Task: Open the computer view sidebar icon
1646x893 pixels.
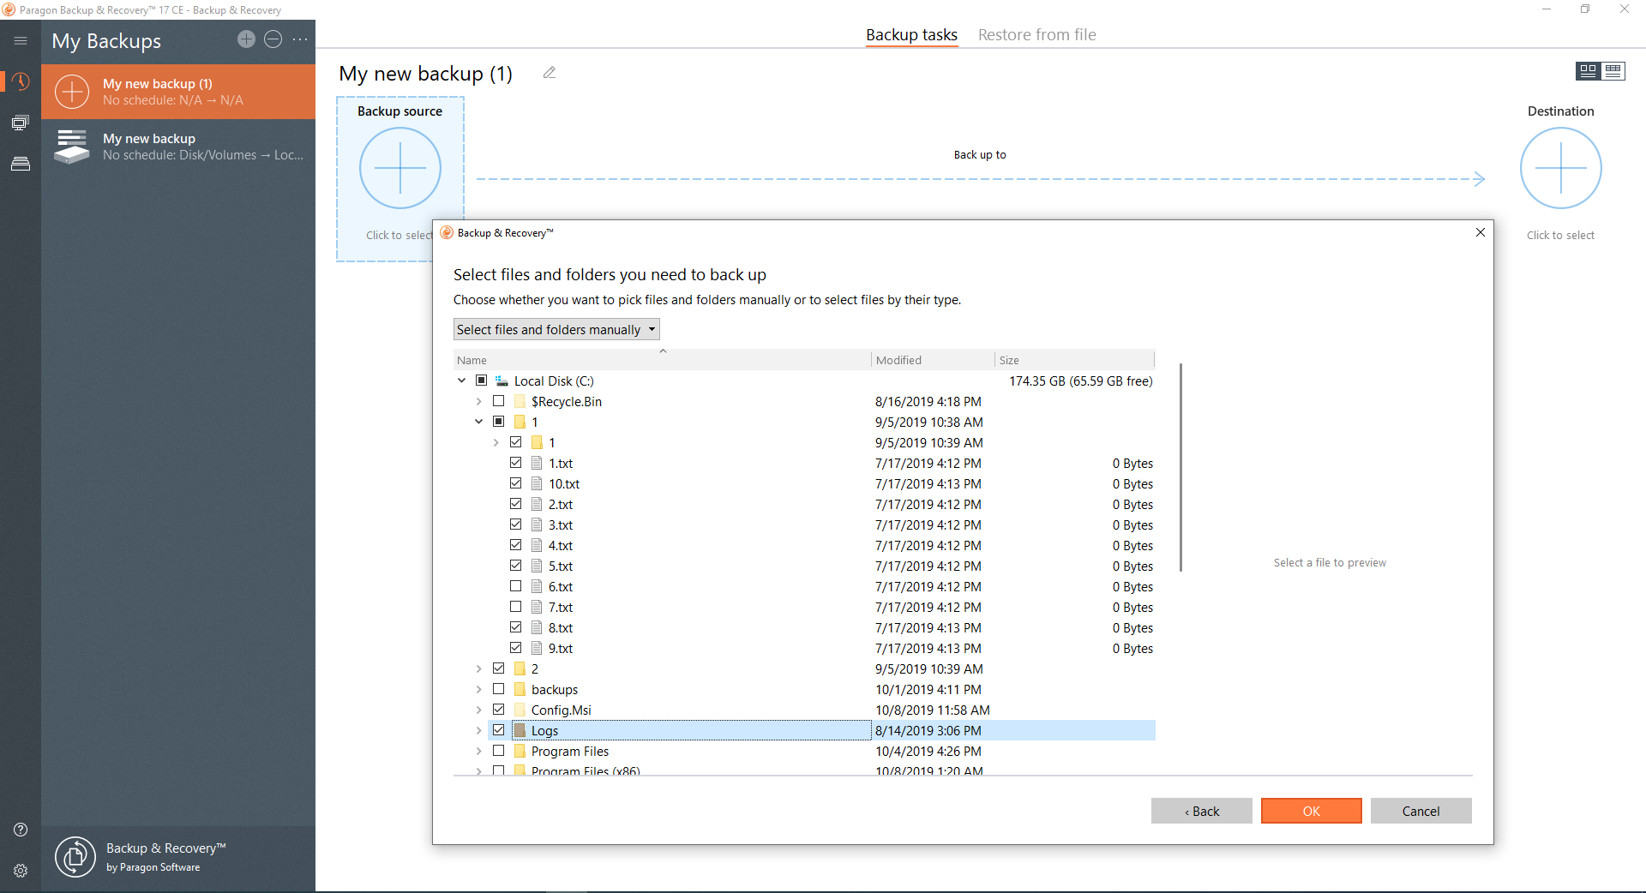Action: (x=21, y=123)
